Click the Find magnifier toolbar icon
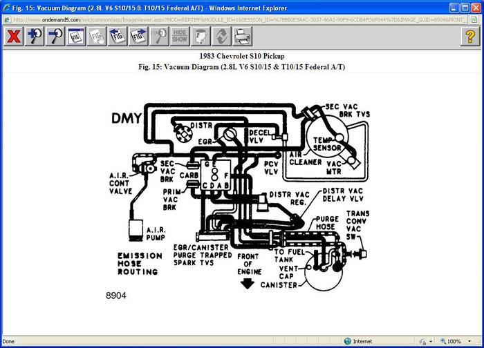This screenshot has width=484, height=348. pyautogui.click(x=159, y=37)
